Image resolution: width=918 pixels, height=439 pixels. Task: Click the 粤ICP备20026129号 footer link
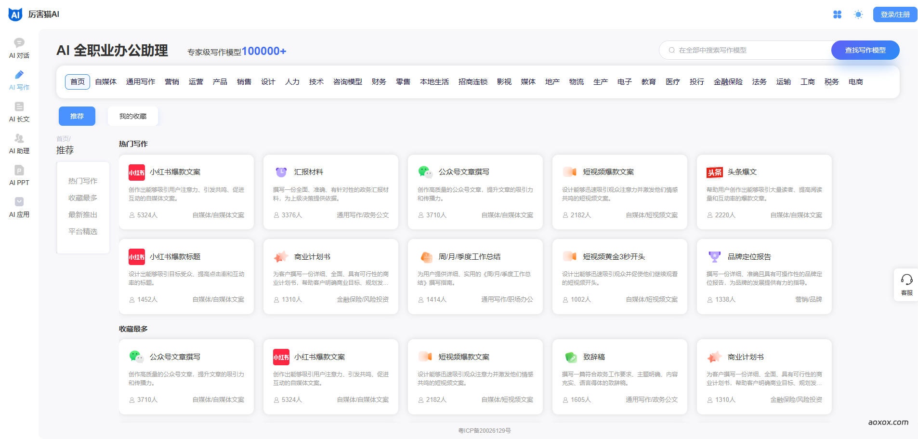(484, 430)
